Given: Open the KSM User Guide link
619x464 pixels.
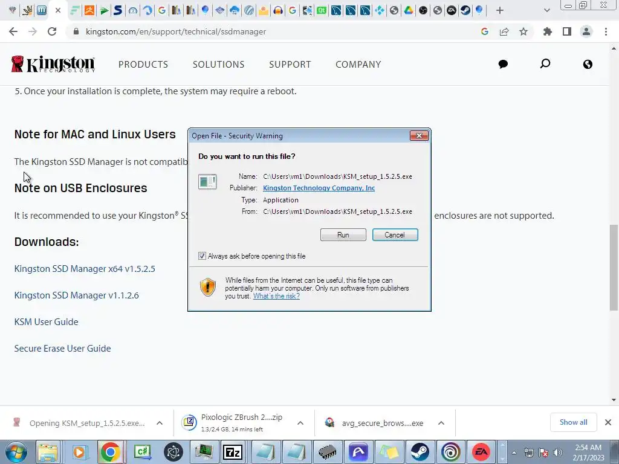Looking at the screenshot, I should (46, 322).
